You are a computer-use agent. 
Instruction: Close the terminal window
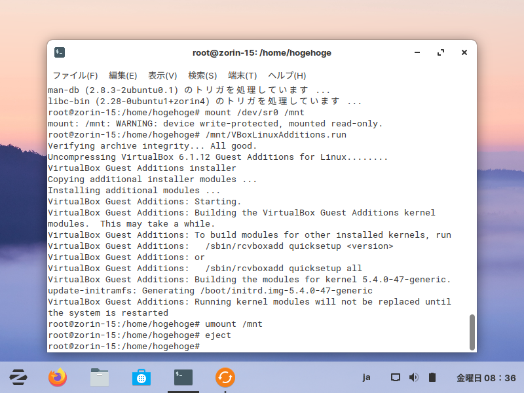(x=464, y=52)
